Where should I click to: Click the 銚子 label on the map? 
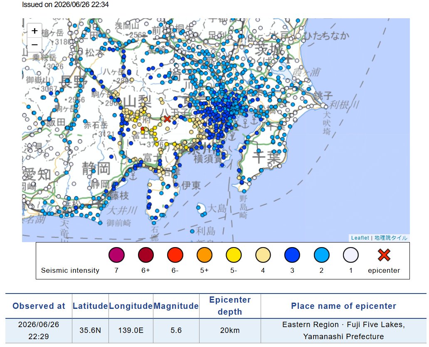[x=323, y=95]
